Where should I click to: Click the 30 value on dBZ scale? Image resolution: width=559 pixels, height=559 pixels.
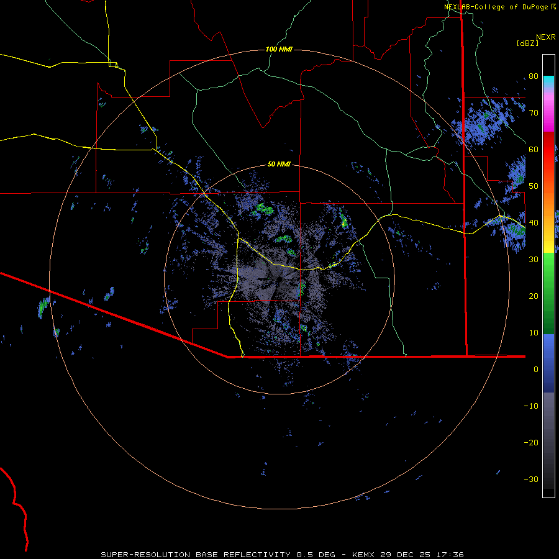point(534,260)
